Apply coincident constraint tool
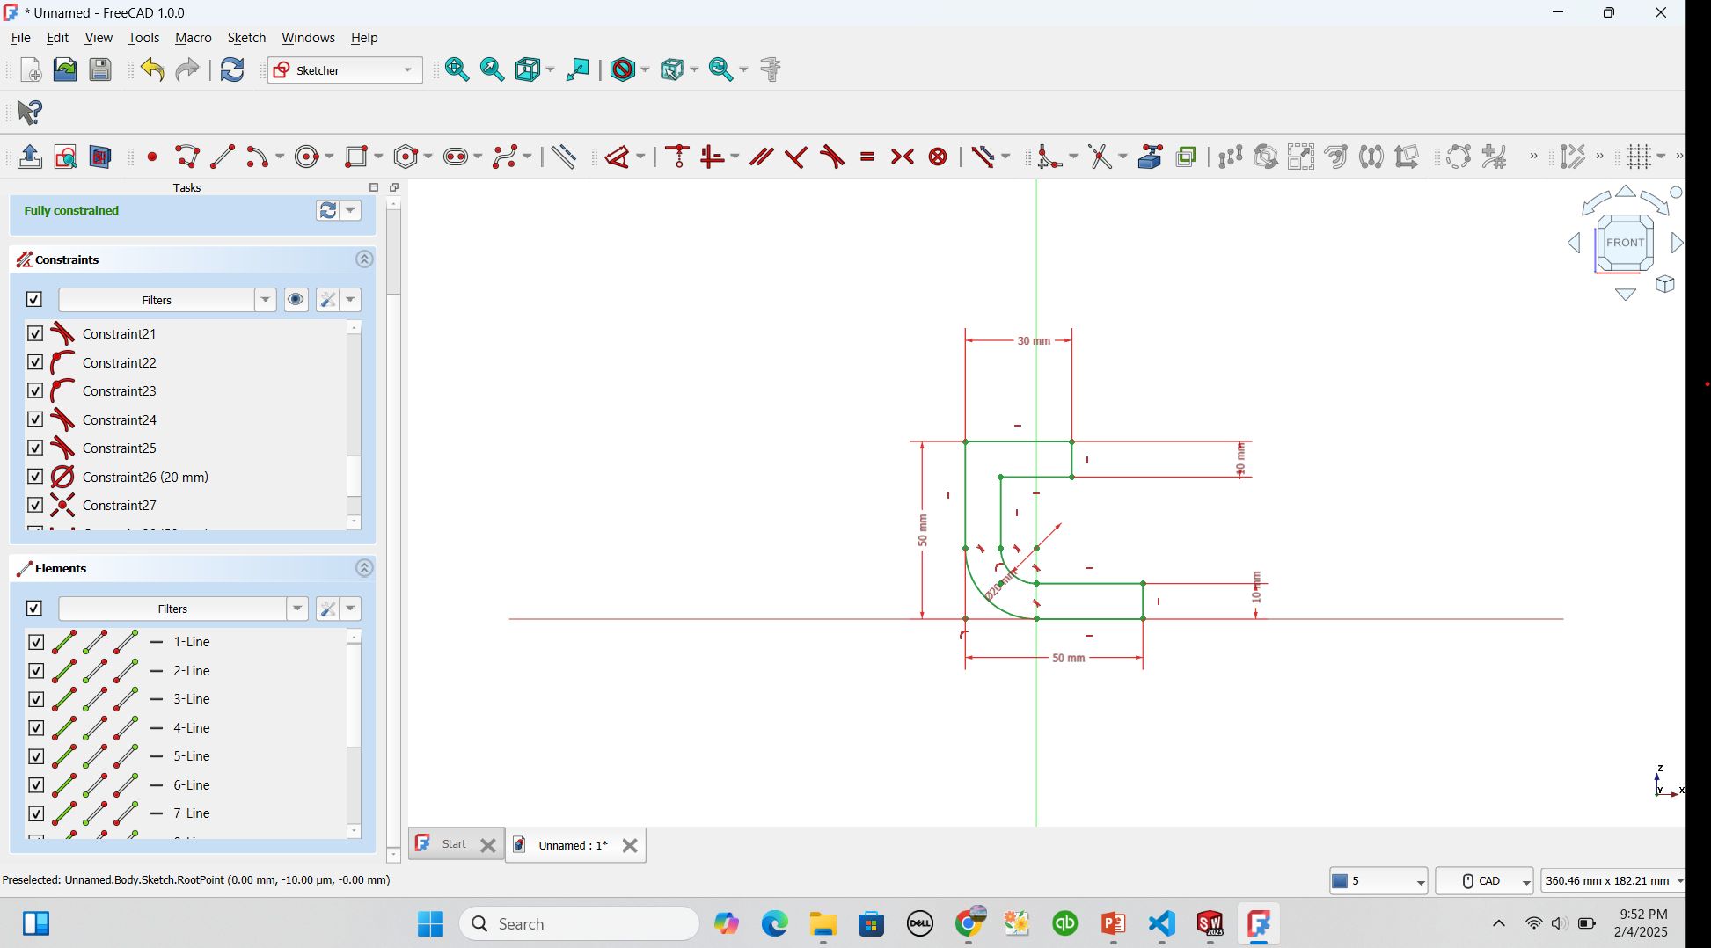Screen dimensions: 1711x948 coord(677,157)
